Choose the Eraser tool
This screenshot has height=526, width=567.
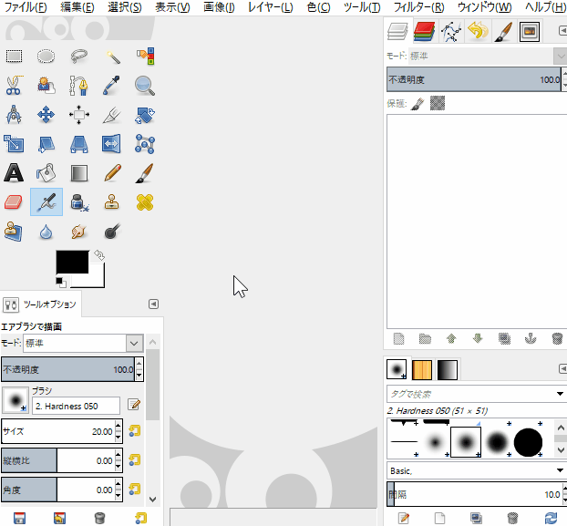pos(14,202)
